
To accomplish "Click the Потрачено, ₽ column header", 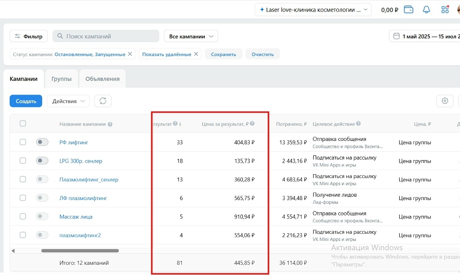I will click(291, 124).
